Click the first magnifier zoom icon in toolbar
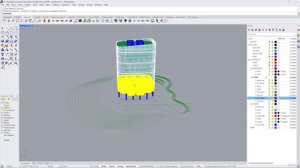This screenshot has height=168, width=300. point(13,21)
